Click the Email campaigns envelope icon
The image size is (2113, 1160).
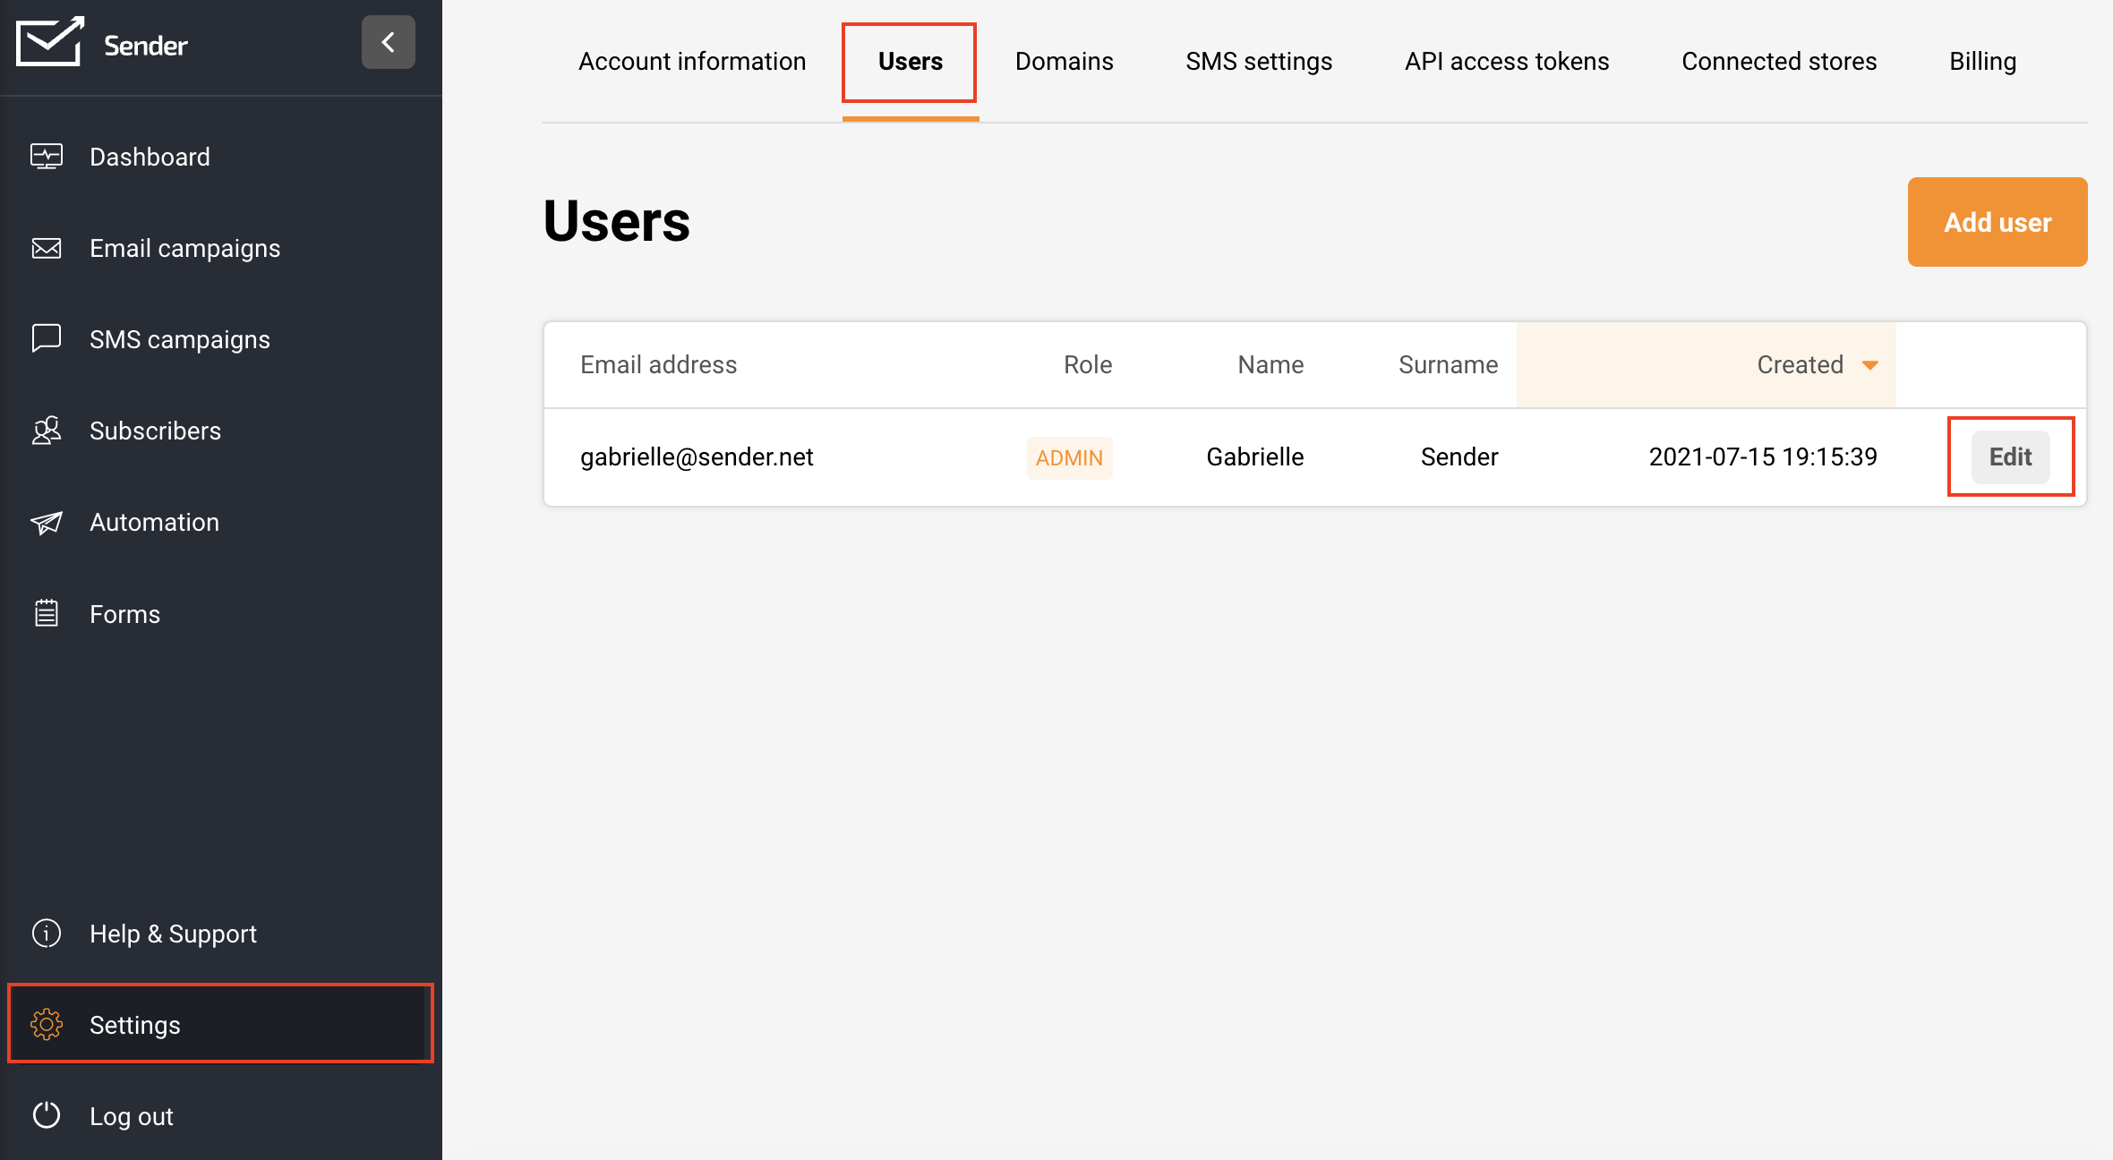(47, 248)
